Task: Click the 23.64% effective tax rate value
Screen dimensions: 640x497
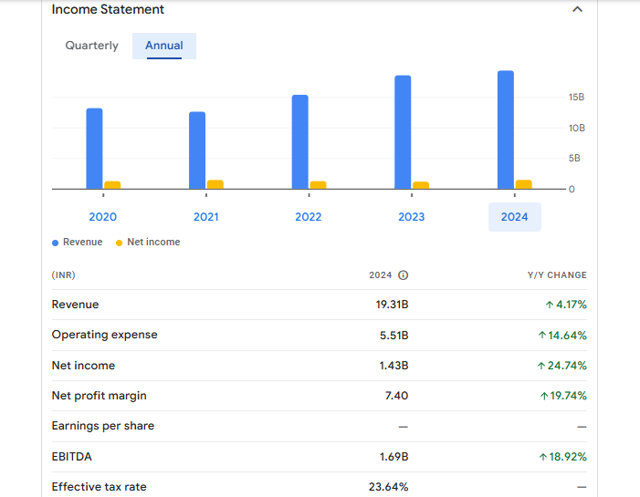Action: (389, 487)
